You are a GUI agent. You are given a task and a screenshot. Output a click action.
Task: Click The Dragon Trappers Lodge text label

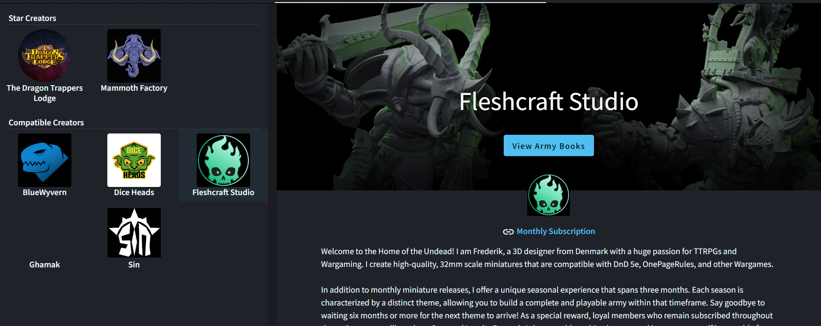(44, 93)
